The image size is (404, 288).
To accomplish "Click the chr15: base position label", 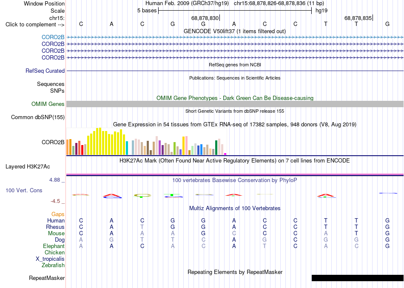I will coord(57,18).
